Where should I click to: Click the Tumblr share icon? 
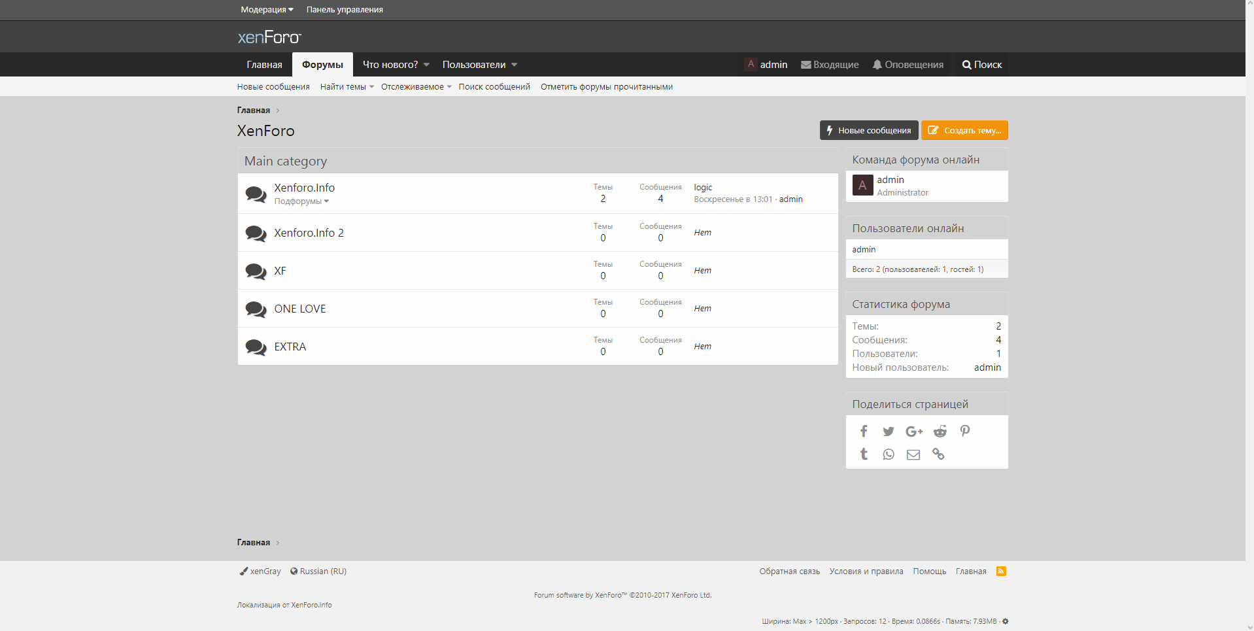864,454
